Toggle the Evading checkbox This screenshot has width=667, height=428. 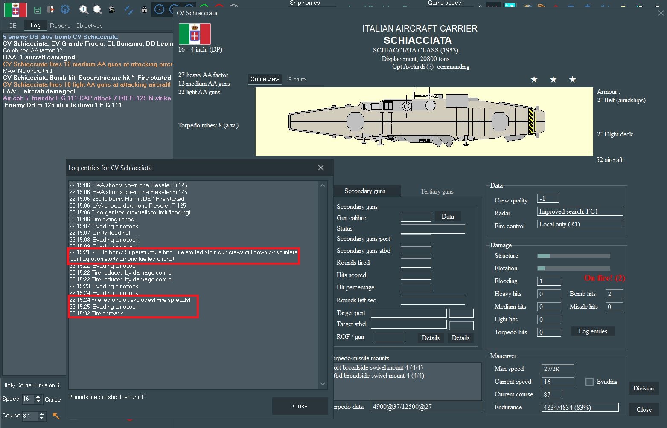[589, 382]
